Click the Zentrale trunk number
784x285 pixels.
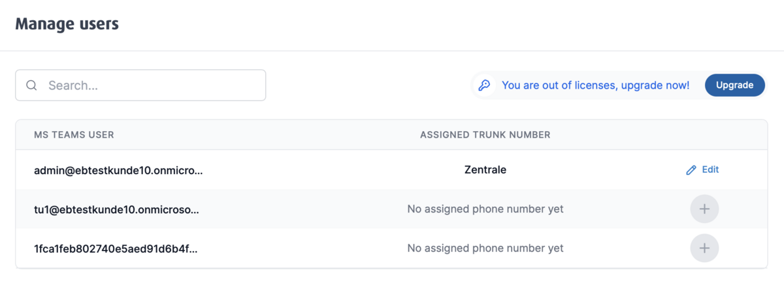tap(485, 170)
